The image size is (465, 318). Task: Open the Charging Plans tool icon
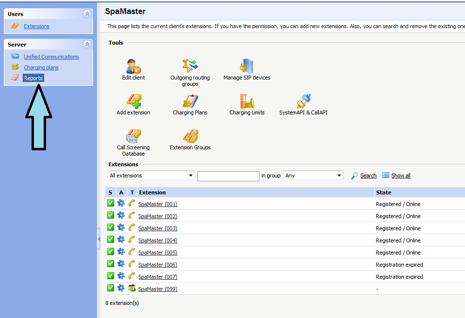pyautogui.click(x=190, y=101)
